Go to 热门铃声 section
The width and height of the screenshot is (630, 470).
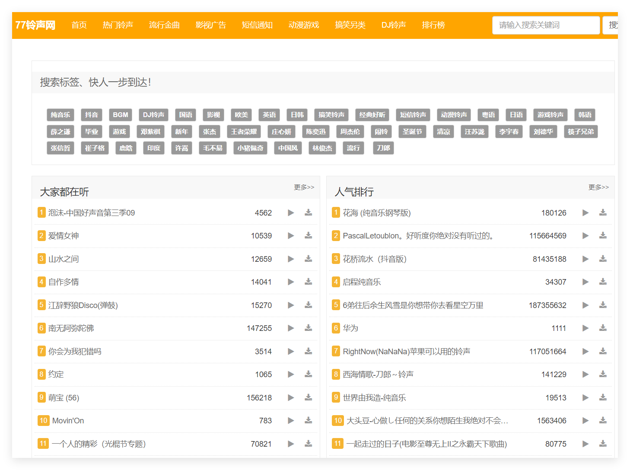pyautogui.click(x=118, y=25)
